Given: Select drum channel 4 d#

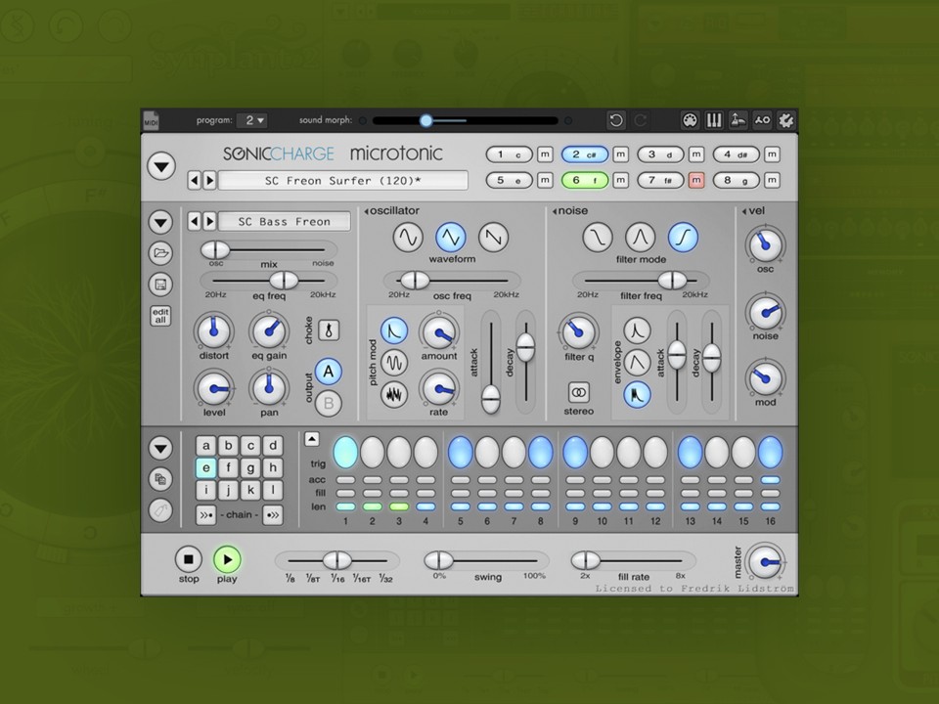Looking at the screenshot, I should pyautogui.click(x=736, y=154).
